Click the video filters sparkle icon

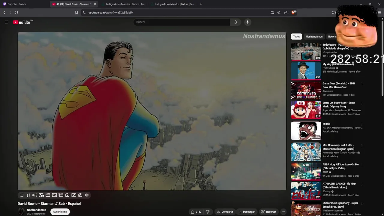click(x=74, y=195)
